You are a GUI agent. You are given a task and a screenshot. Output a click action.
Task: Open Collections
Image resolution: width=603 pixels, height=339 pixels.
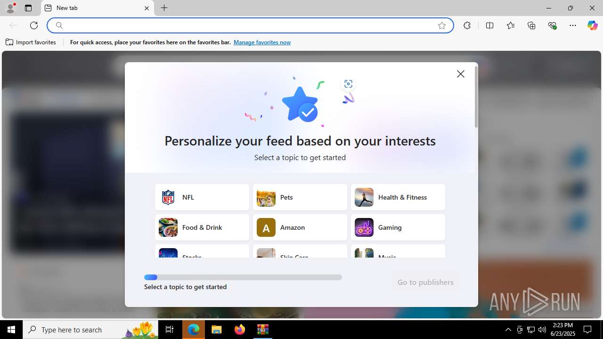[x=531, y=25]
